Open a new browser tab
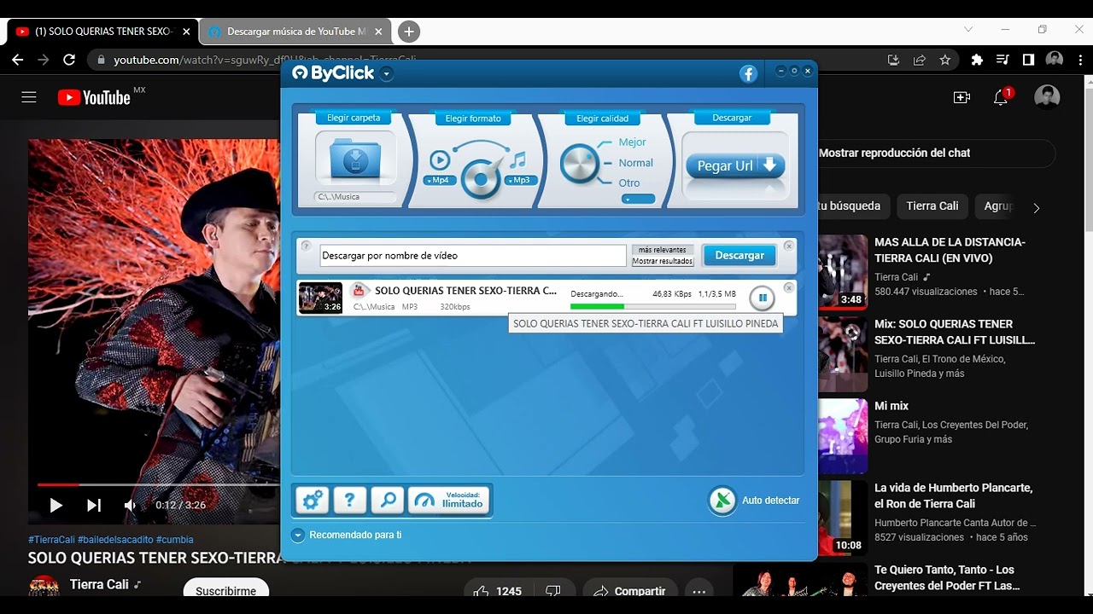 [x=409, y=32]
